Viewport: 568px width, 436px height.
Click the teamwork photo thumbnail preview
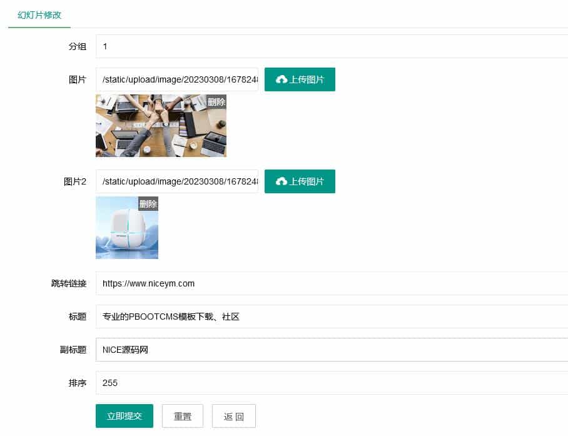tap(161, 125)
